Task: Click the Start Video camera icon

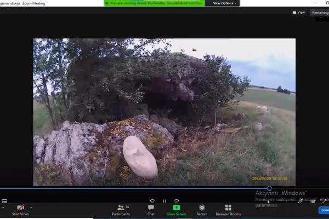Action: click(x=20, y=208)
